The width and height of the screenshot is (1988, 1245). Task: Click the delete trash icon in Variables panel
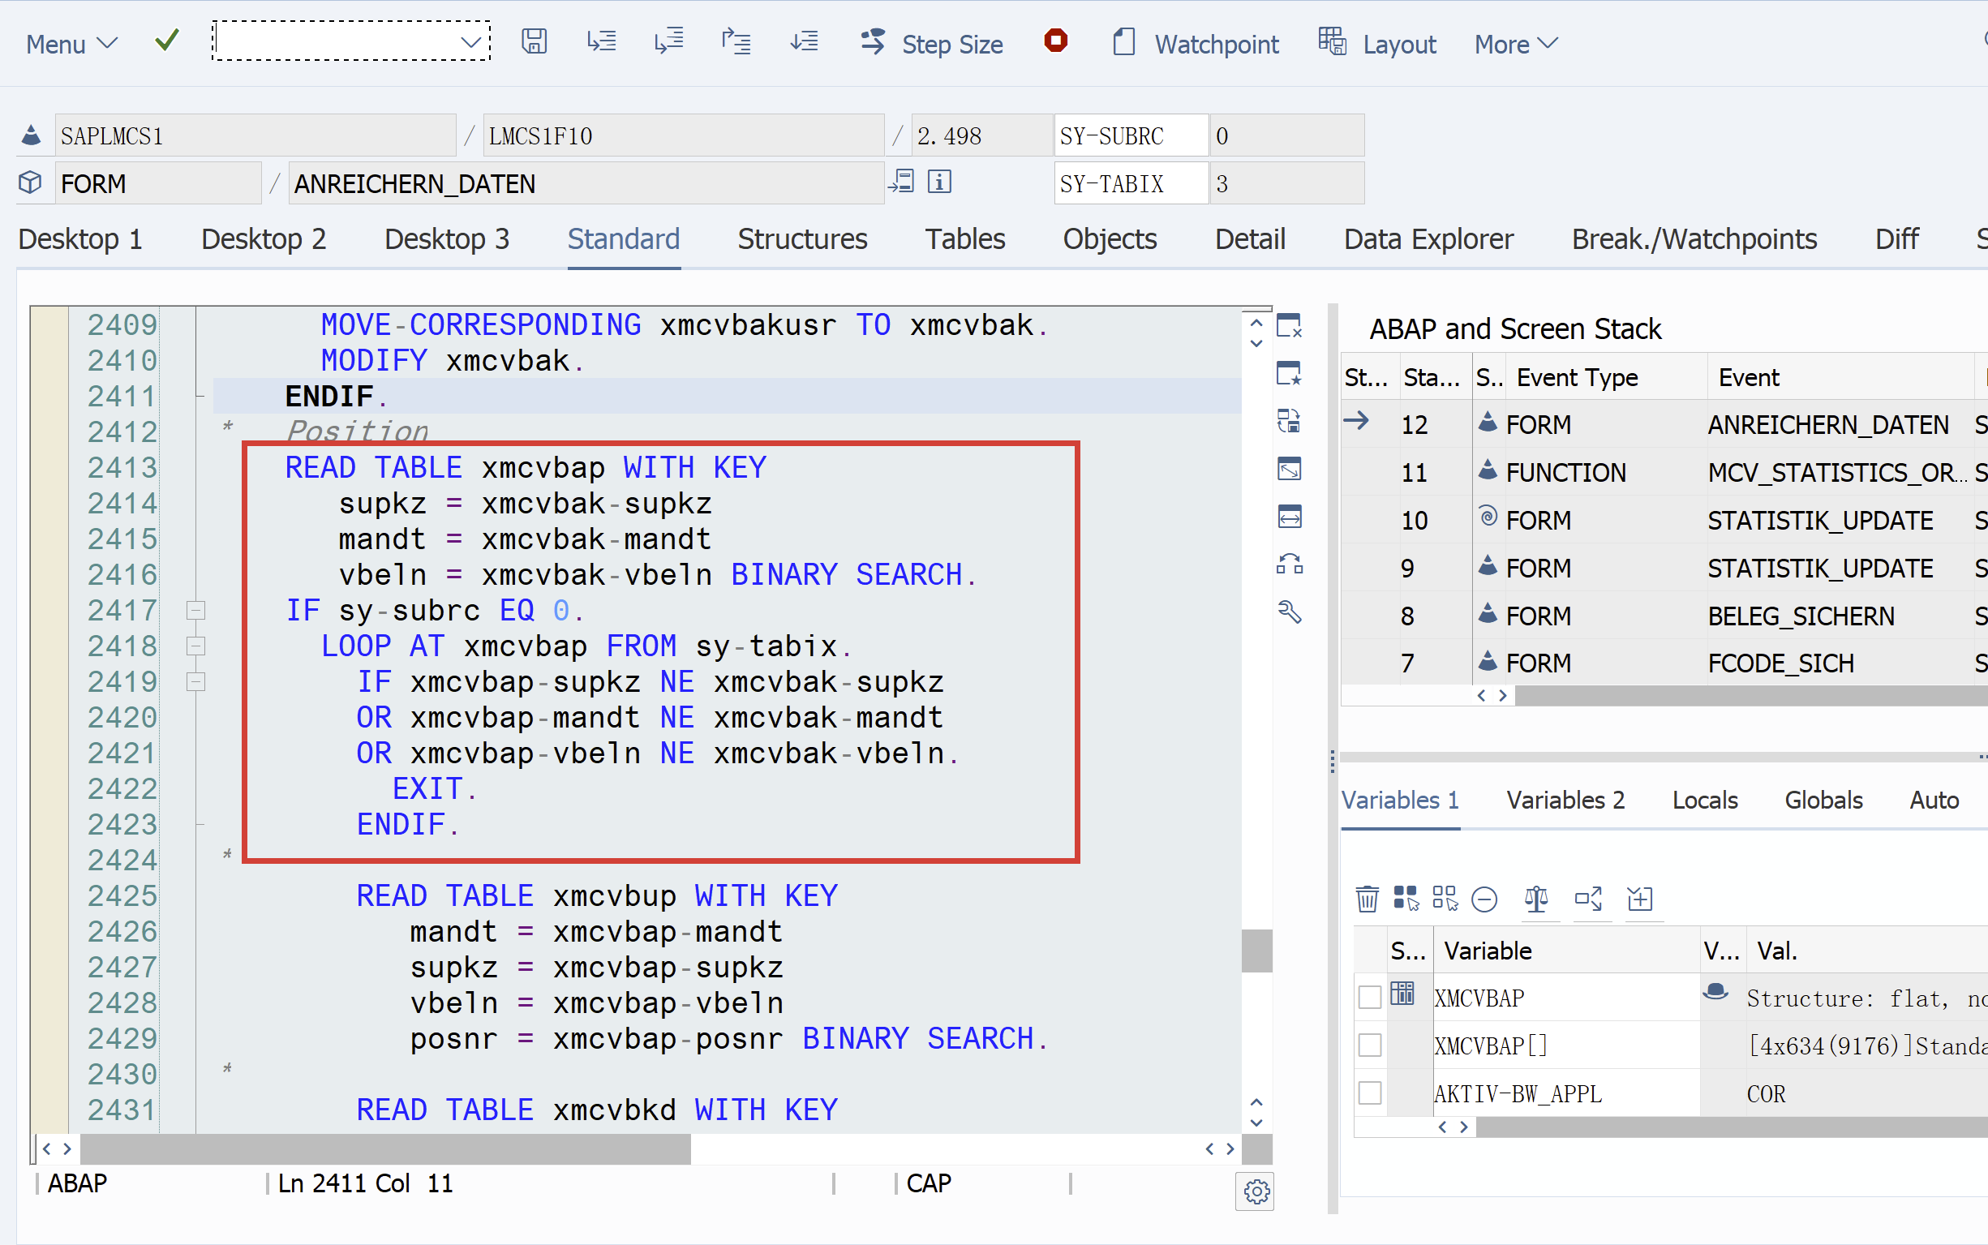tap(1367, 899)
